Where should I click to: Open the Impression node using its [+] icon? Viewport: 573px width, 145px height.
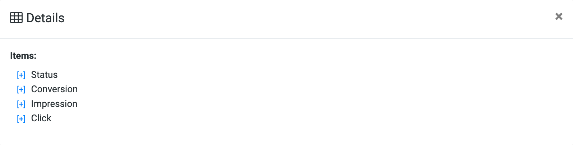[21, 104]
